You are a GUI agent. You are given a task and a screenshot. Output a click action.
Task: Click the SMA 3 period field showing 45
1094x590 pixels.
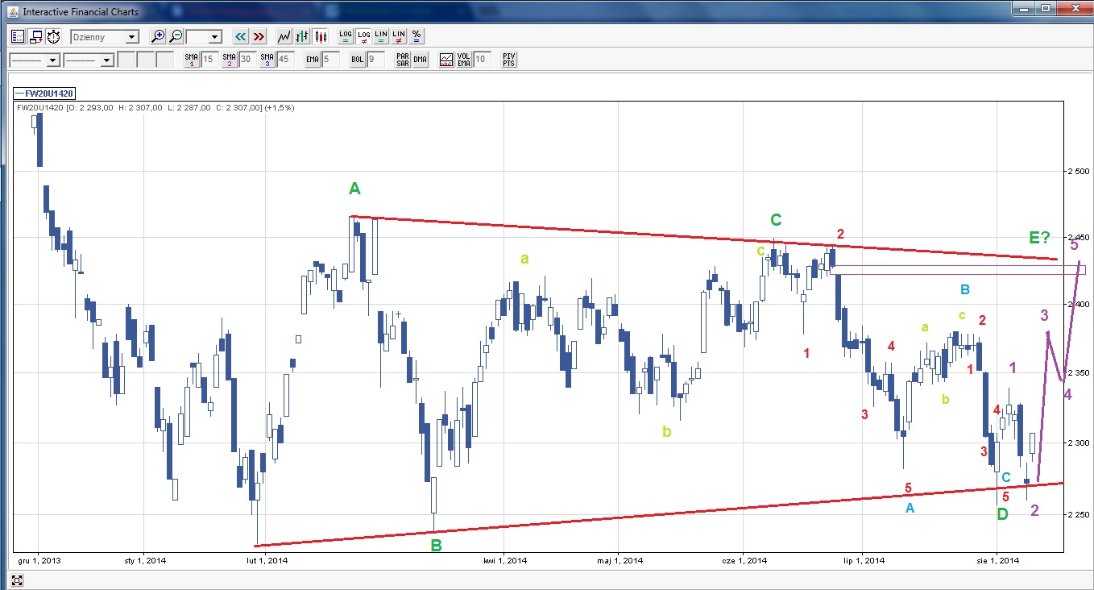[x=285, y=60]
